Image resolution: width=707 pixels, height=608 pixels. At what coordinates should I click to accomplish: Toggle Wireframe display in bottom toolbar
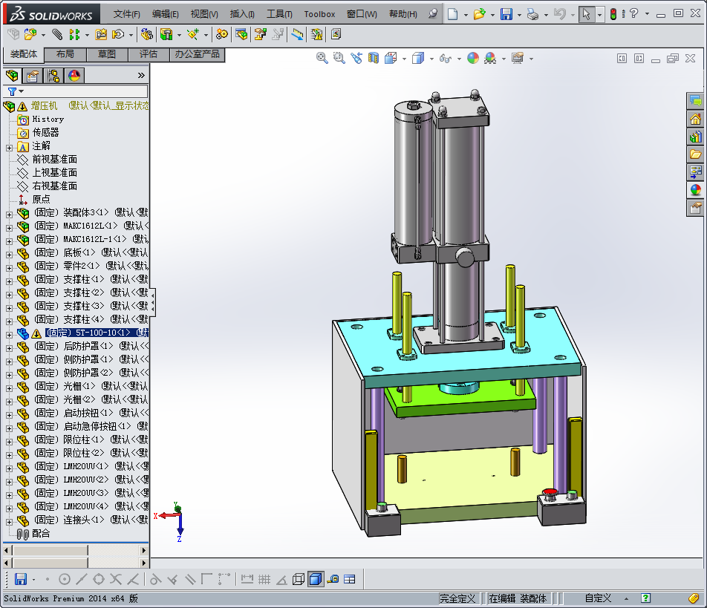(x=298, y=579)
